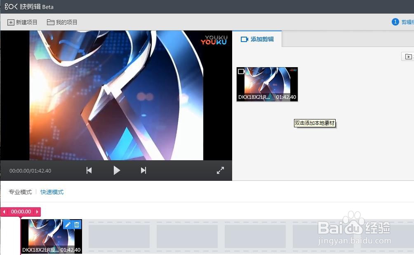Skip to next frame in player
This screenshot has width=414, height=255.
coord(143,171)
